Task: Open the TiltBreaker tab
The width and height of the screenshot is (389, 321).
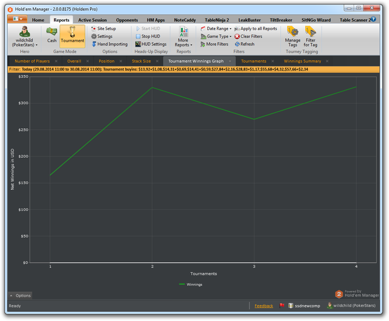Action: point(281,20)
